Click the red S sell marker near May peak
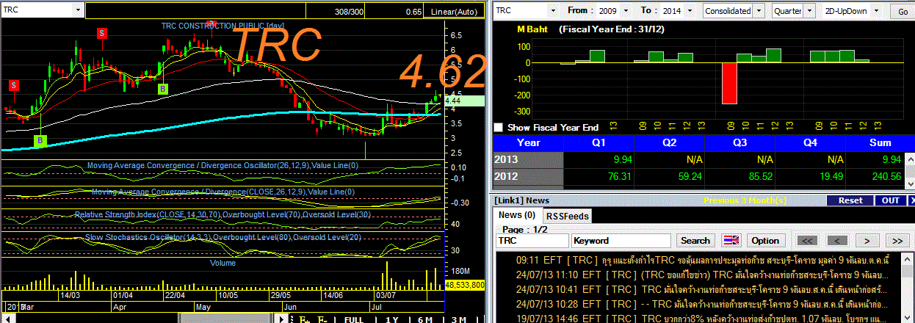This screenshot has width=915, height=323. 211,23
